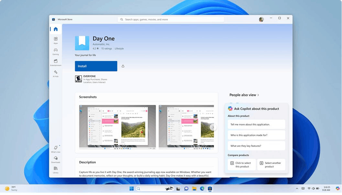Click the volume icon in tray

pos(314,189)
